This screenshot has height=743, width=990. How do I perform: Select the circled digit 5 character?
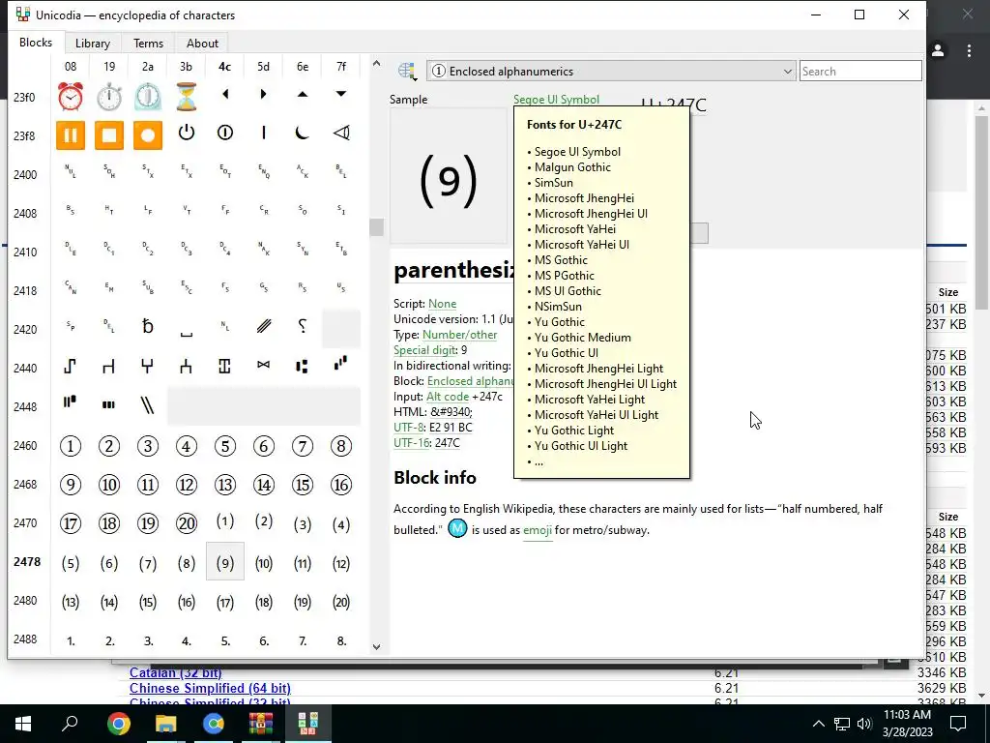pyautogui.click(x=225, y=446)
